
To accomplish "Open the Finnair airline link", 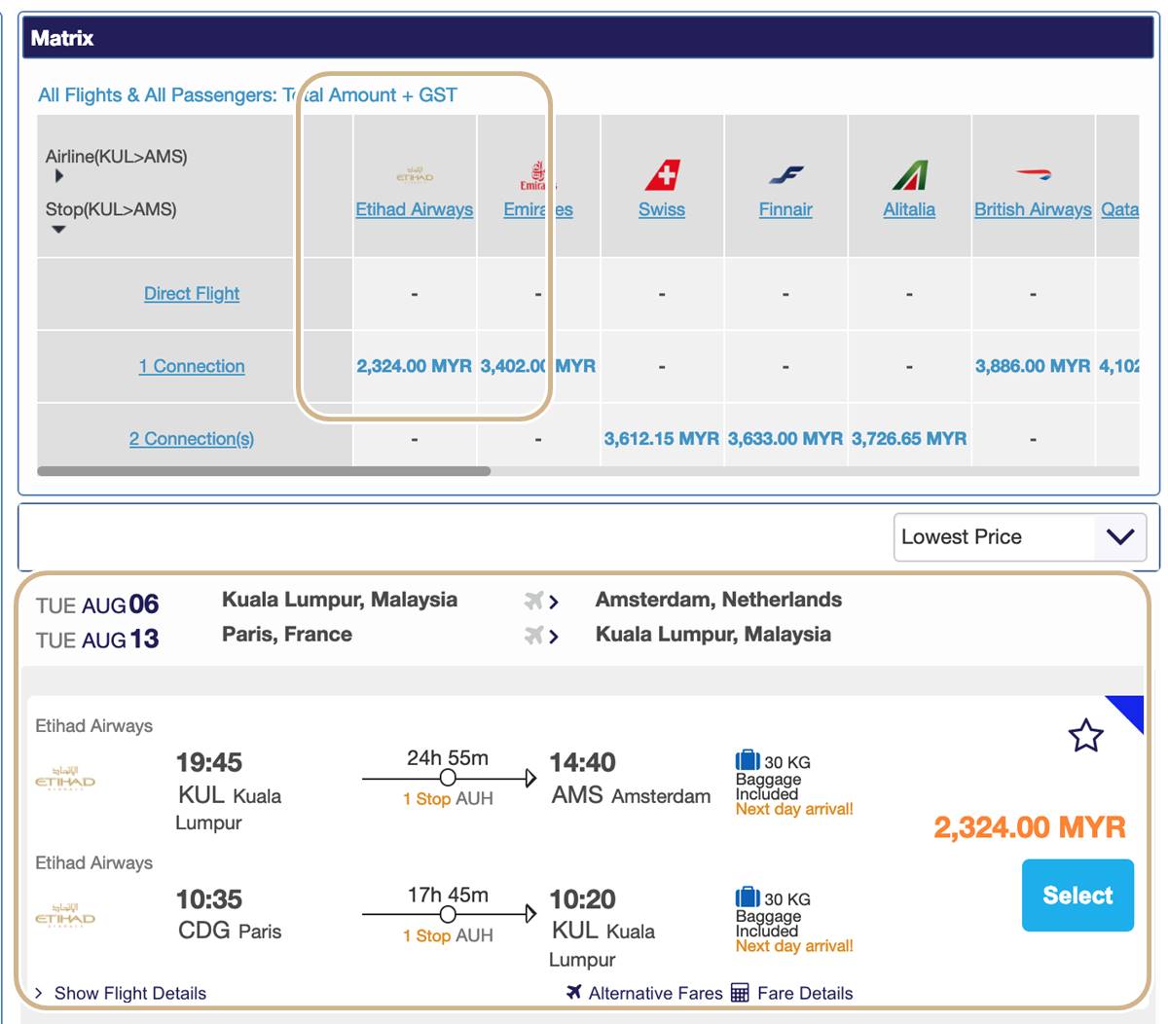I will 785,209.
